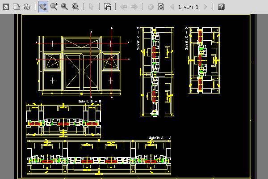Go to the previous page arrow
This screenshot has height=179, width=268.
tap(172, 7)
